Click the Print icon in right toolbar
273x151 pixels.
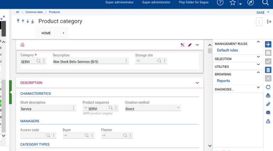tap(268, 96)
